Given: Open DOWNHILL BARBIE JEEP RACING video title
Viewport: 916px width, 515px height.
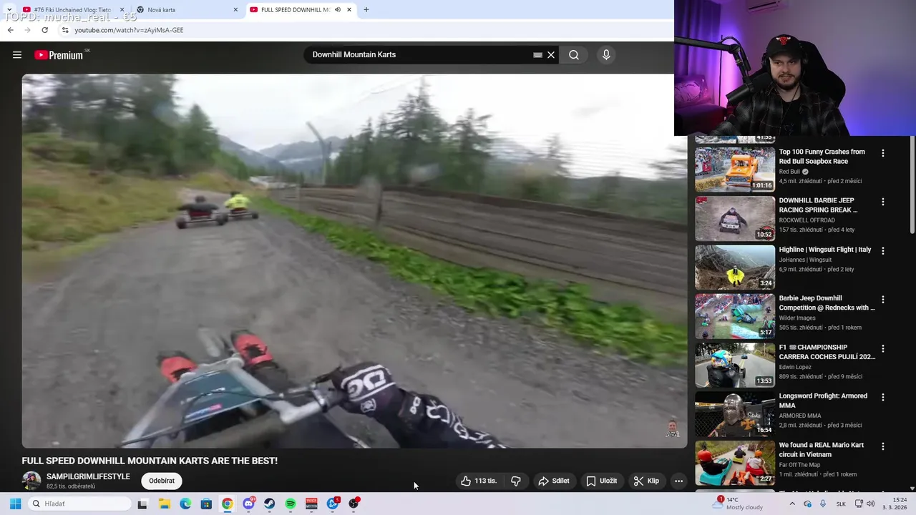Looking at the screenshot, I should tap(818, 205).
